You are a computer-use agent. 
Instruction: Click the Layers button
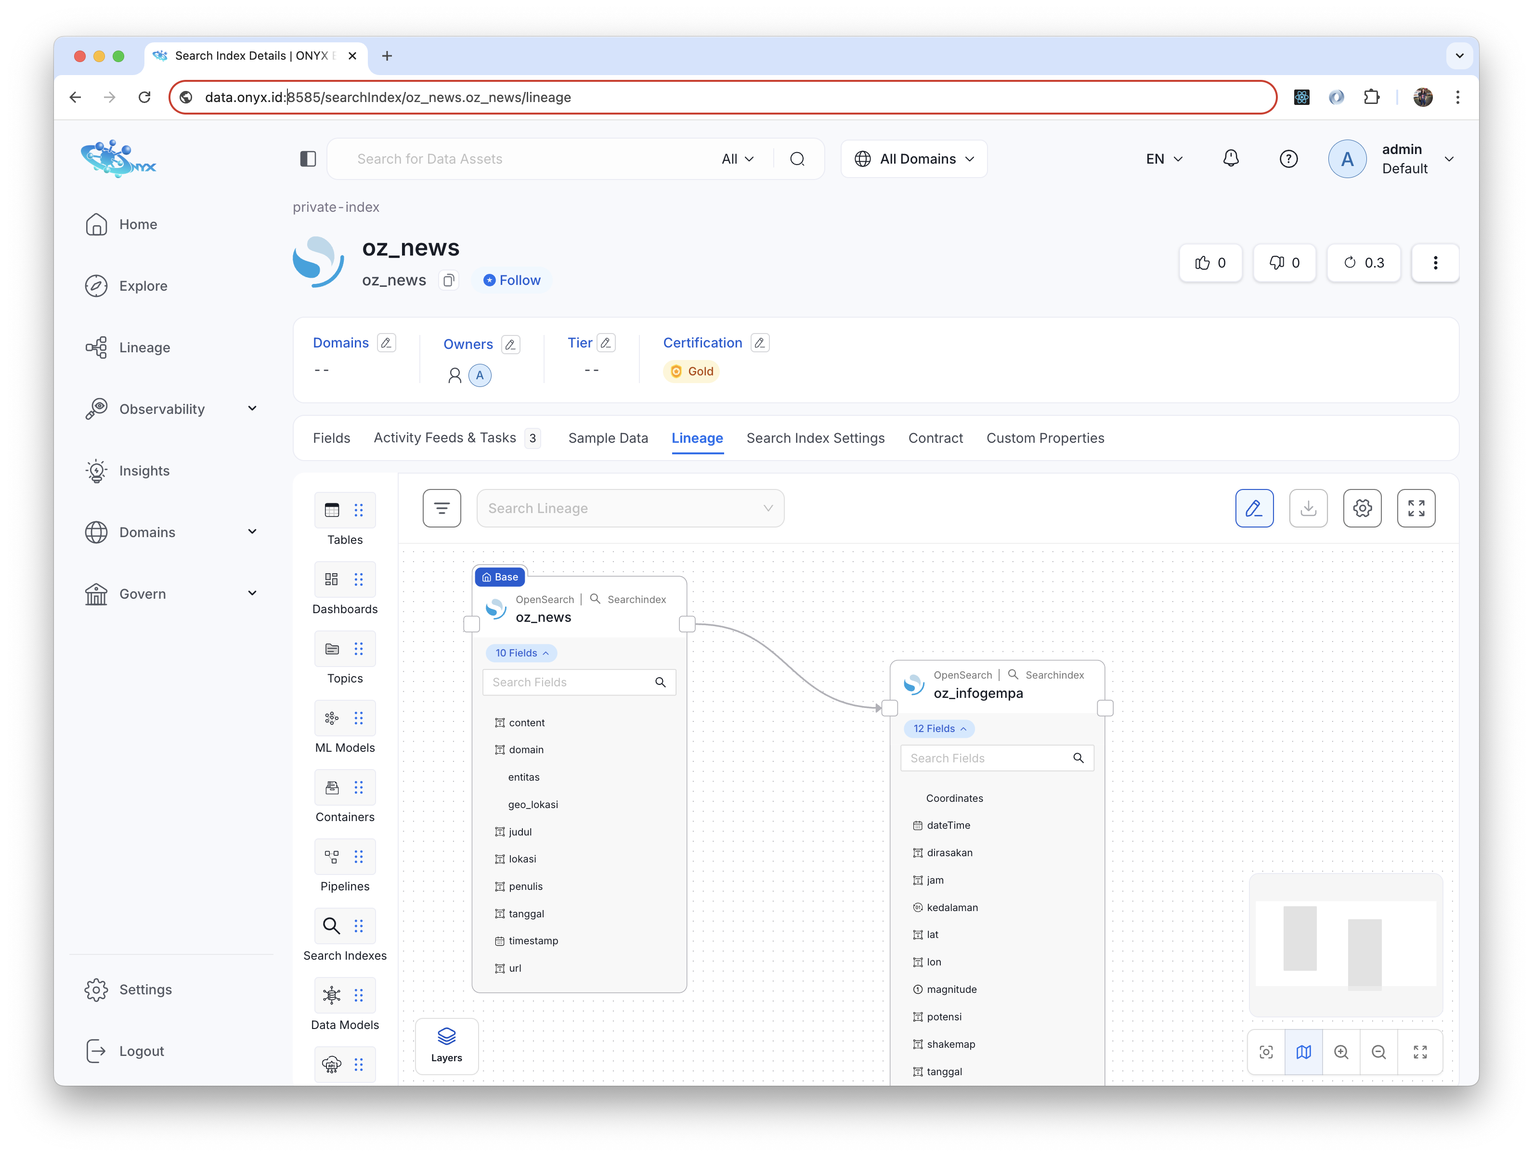[x=446, y=1044]
